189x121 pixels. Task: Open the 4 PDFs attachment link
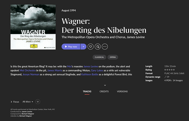pos(168,80)
